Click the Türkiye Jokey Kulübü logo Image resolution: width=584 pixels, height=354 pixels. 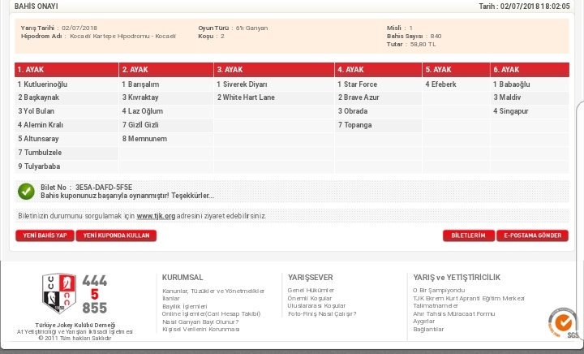point(59,293)
